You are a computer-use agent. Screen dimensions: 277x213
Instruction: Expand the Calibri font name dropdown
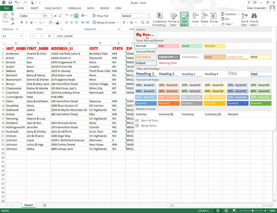(42, 16)
